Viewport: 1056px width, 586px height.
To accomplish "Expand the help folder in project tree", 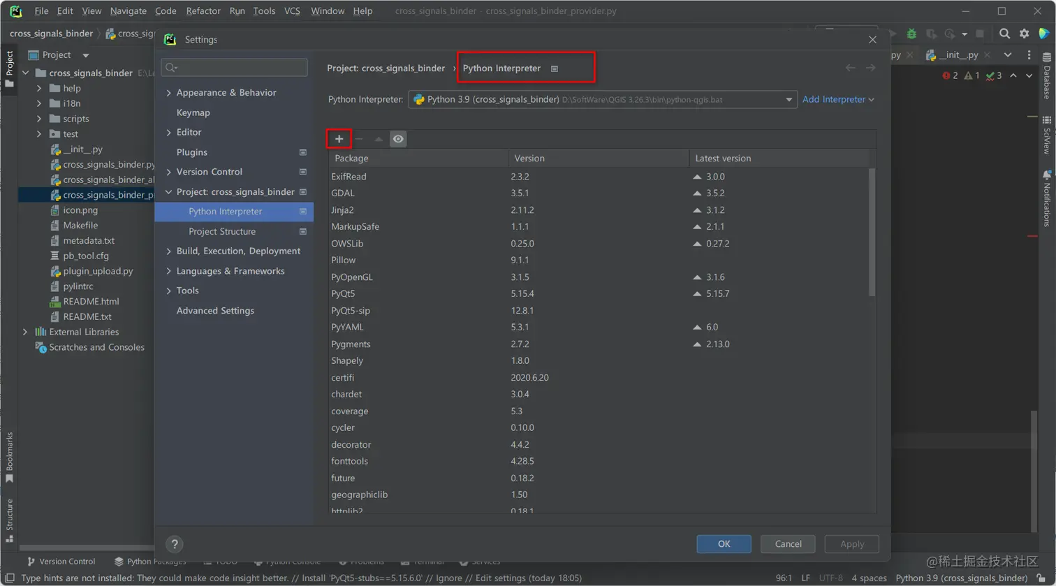I will [x=40, y=89].
